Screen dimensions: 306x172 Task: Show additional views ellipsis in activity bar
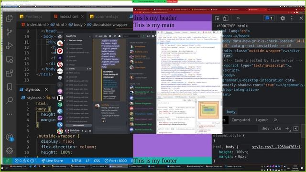[x=9, y=114]
